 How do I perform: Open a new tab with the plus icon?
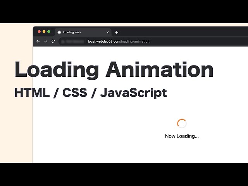(x=117, y=33)
